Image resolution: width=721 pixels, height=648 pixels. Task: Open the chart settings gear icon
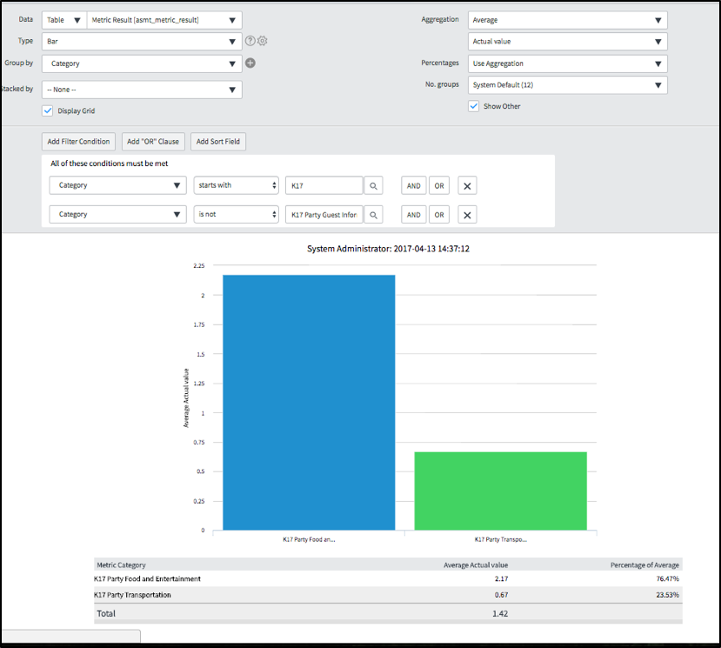tap(264, 40)
